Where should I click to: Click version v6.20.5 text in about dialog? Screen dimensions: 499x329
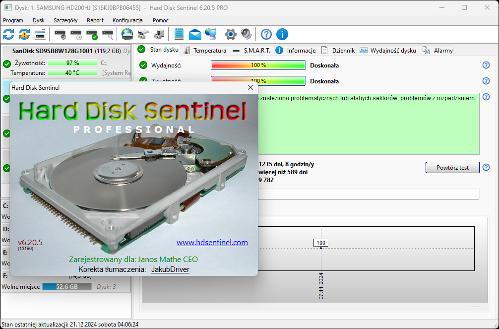(30, 242)
